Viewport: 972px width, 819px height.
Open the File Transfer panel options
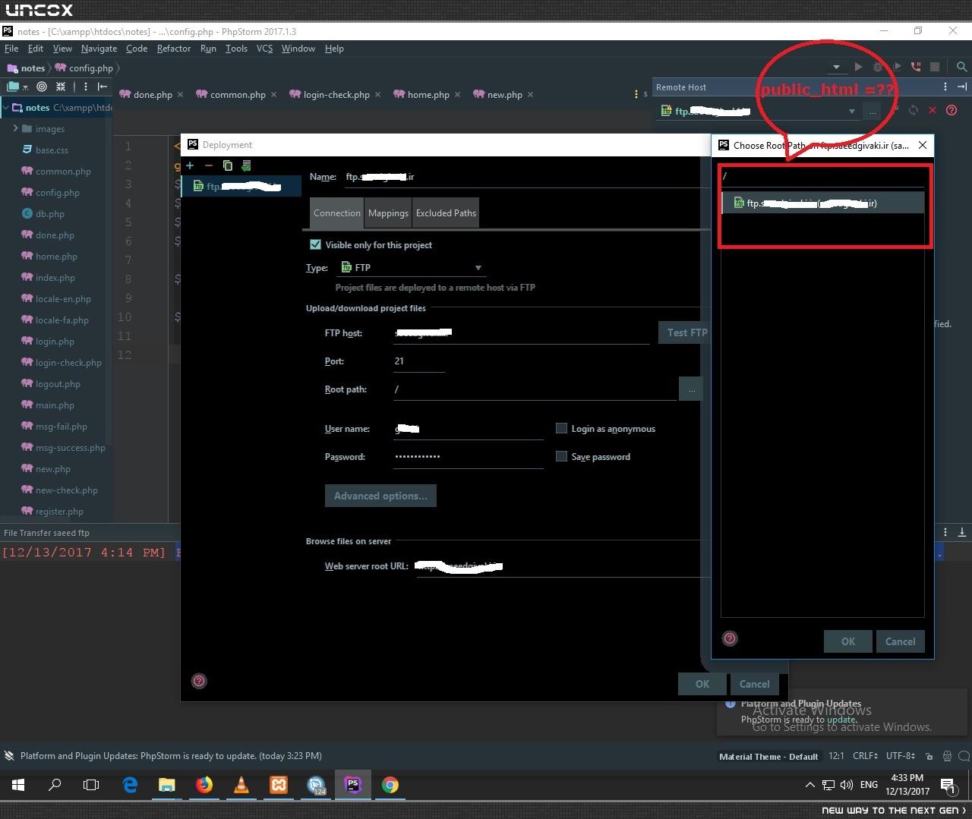coord(945,532)
